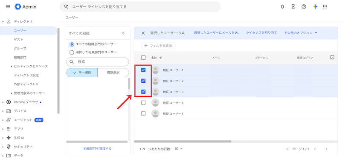The image size is (343, 162).
Task: Click the デバイス devices icon
Action: pos(9,111)
